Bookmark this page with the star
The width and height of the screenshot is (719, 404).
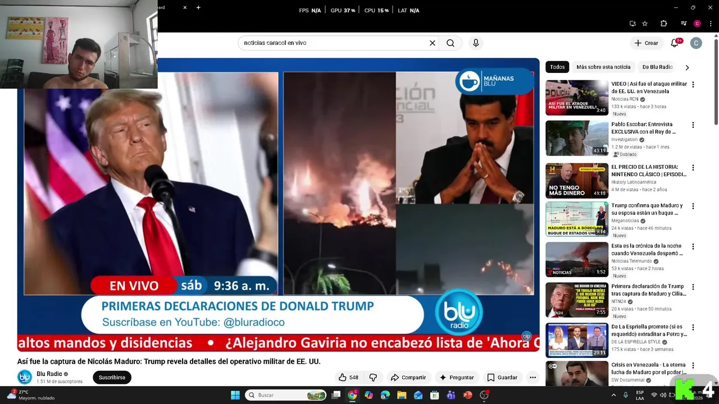point(645,24)
